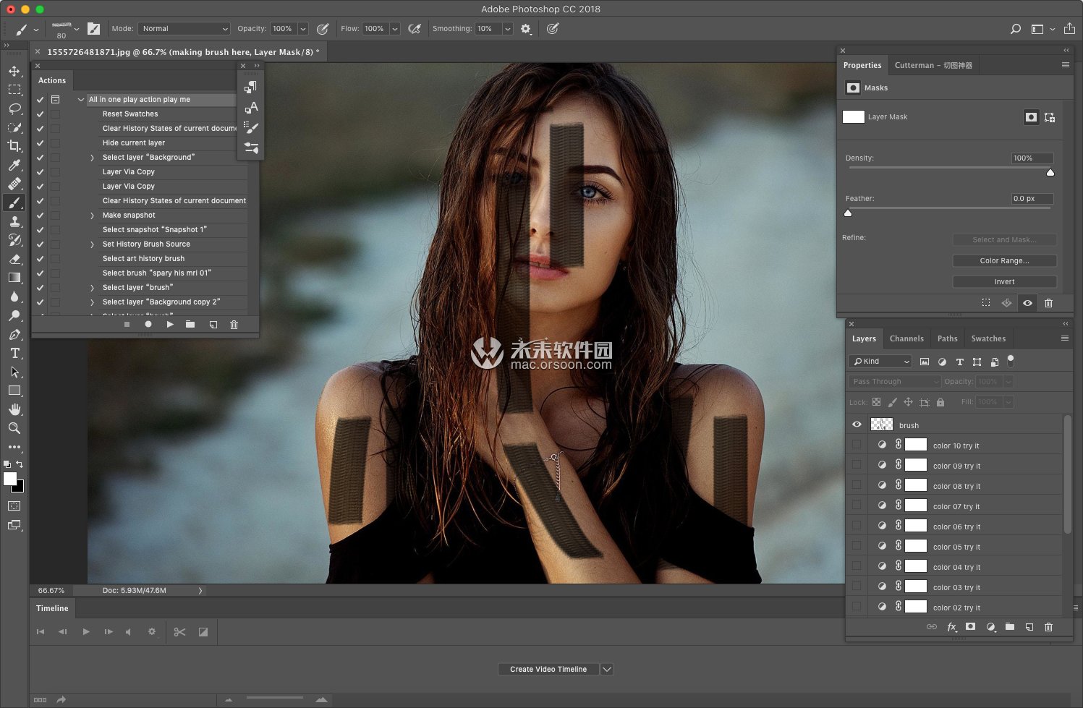Image resolution: width=1083 pixels, height=708 pixels.
Task: Hide the brush layer visibility
Action: click(x=857, y=425)
